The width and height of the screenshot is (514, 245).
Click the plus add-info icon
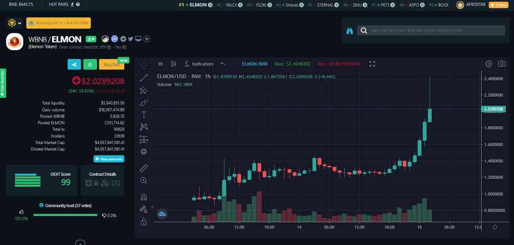147,39
